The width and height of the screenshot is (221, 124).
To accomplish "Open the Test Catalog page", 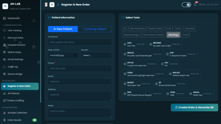I will tap(20, 31).
